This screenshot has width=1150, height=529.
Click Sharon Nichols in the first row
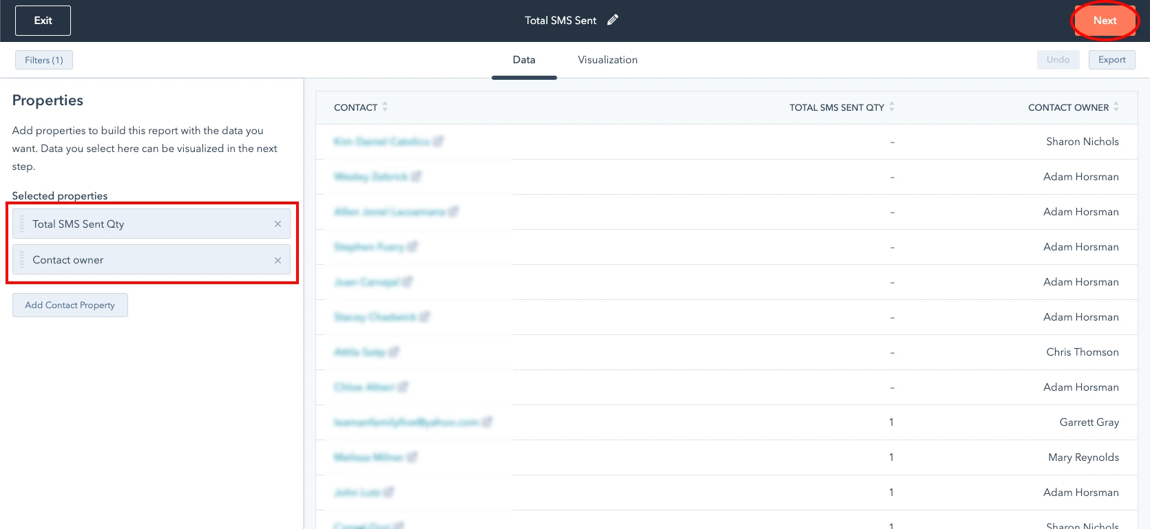pos(1083,142)
